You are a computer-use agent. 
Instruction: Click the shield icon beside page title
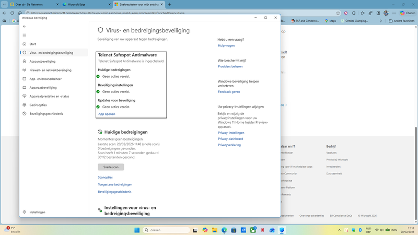pos(100,30)
